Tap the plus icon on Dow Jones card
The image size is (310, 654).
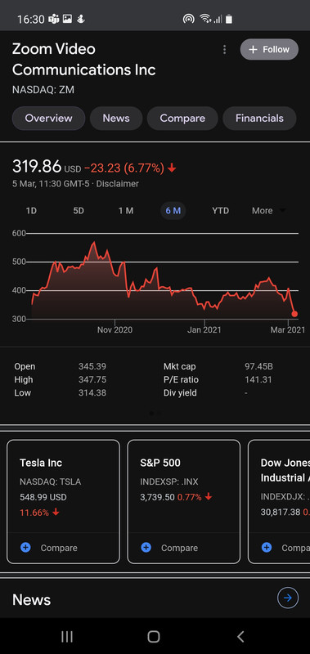pyautogui.click(x=267, y=547)
